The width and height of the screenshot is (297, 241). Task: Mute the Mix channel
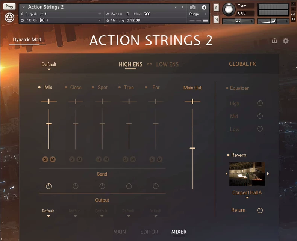click(53, 159)
